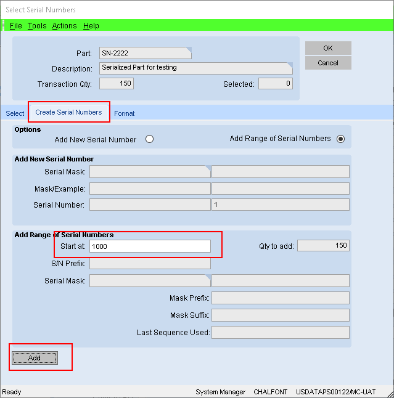This screenshot has width=394, height=398.
Task: Click the Description field
Action: coord(196,68)
